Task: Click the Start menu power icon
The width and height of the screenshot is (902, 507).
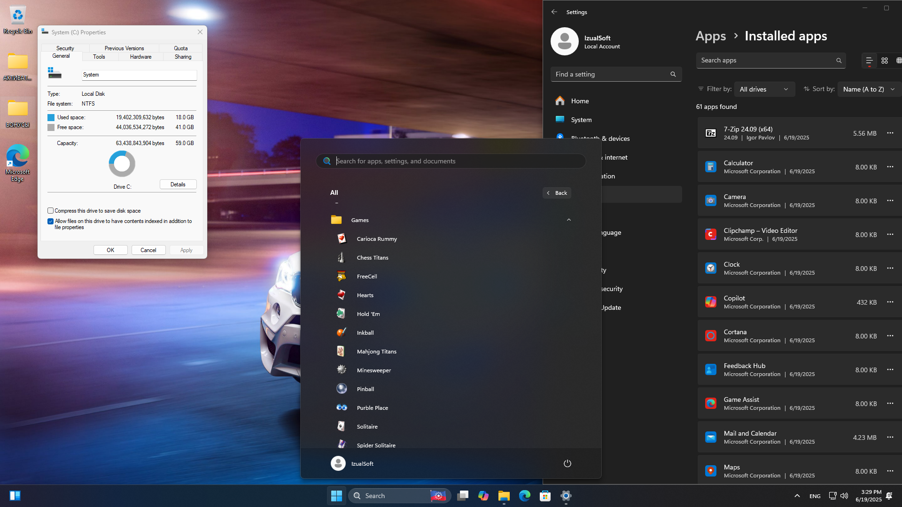Action: click(x=568, y=463)
